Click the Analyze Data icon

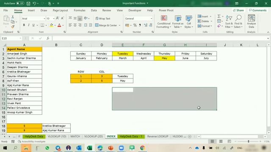251,22
